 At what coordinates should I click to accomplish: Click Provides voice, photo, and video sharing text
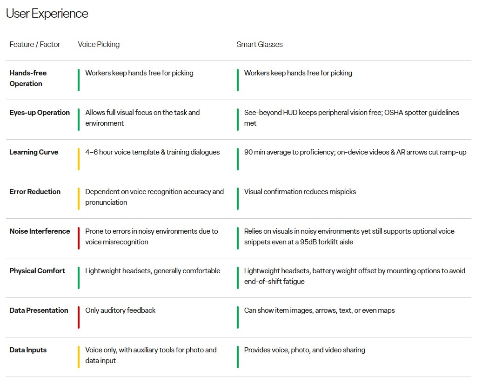304,350
